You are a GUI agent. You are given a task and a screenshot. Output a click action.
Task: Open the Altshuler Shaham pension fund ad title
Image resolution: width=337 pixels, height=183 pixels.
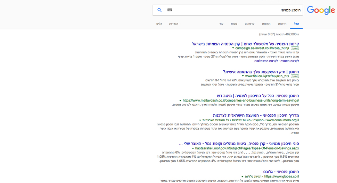point(245,44)
